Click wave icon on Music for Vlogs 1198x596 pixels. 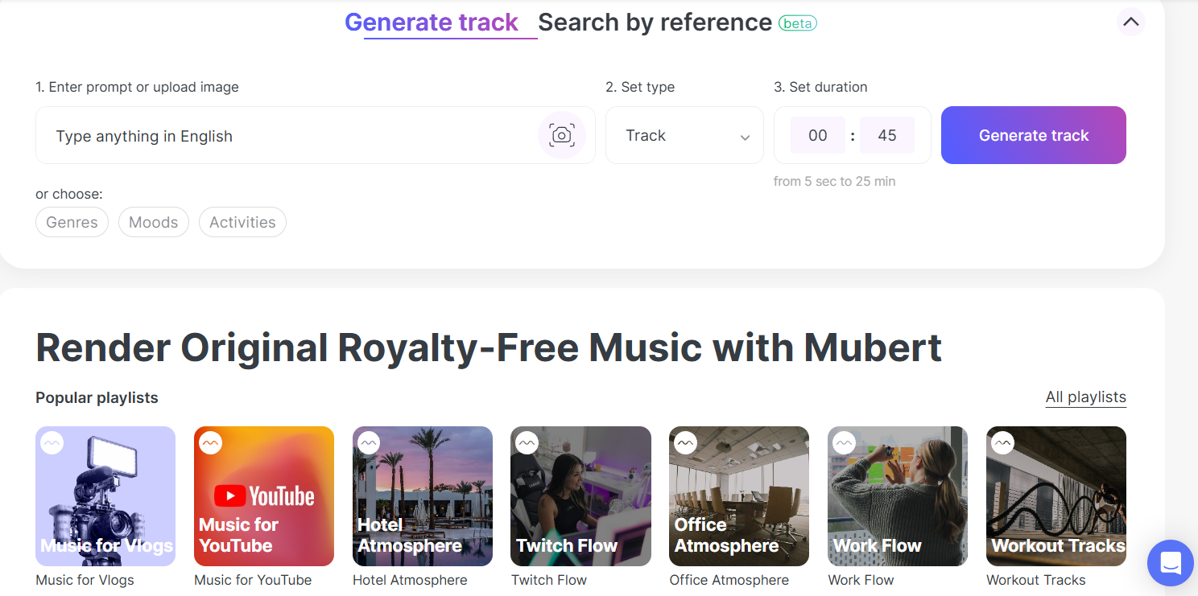pyautogui.click(x=52, y=442)
